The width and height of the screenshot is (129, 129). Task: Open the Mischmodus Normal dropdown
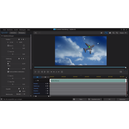[x=21, y=94]
